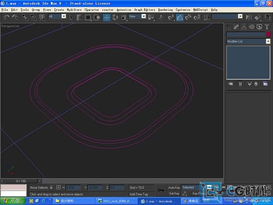Open the Views menu

(47, 10)
